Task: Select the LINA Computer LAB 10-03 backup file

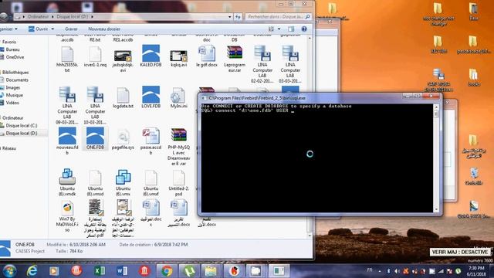Action: coord(95,105)
